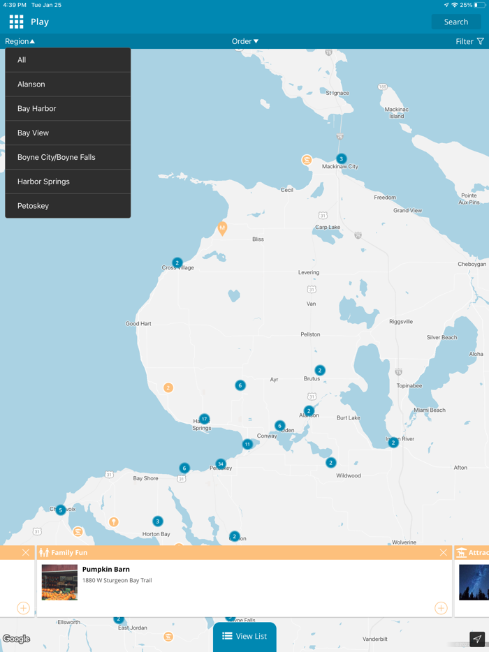Add Pumpkin Barn with the plus icon

[x=441, y=608]
